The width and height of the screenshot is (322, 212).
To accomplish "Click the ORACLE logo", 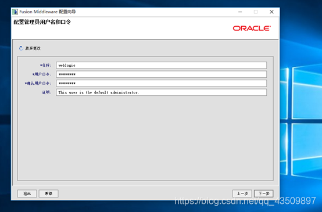I will point(252,28).
